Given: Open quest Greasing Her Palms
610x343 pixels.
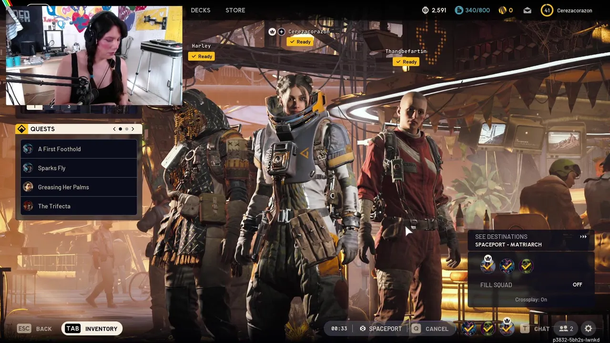Looking at the screenshot, I should (x=79, y=187).
